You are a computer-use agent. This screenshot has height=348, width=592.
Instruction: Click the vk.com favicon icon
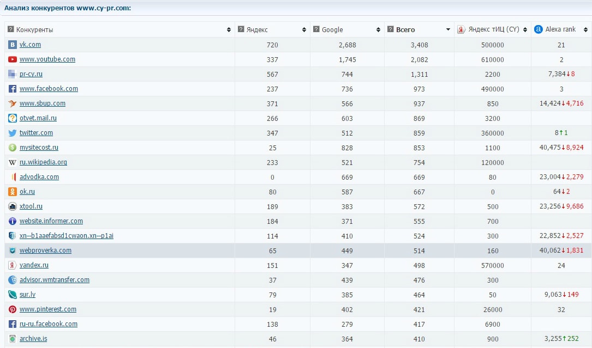13,45
